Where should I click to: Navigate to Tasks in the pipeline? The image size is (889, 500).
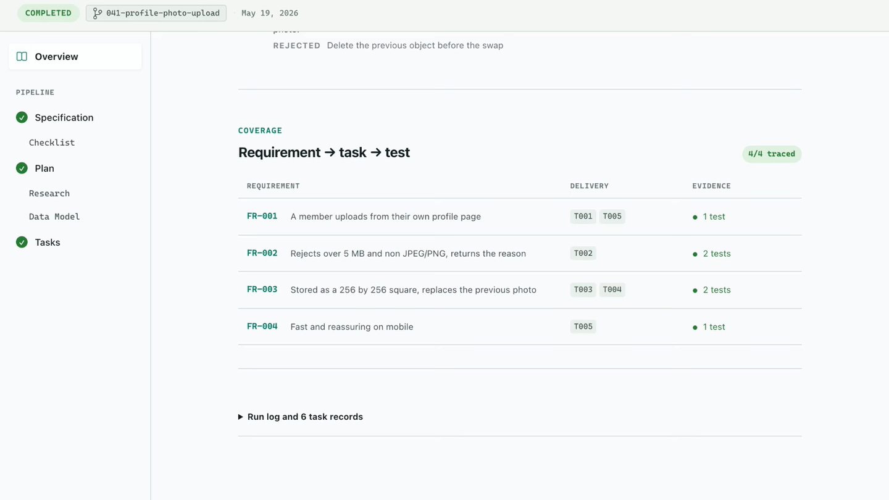pos(48,242)
